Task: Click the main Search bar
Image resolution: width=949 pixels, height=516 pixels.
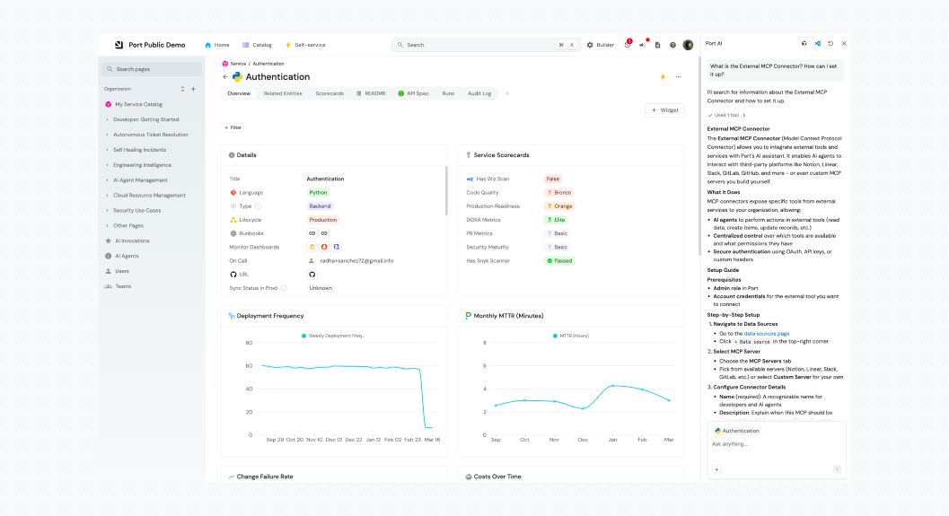Action: [486, 45]
